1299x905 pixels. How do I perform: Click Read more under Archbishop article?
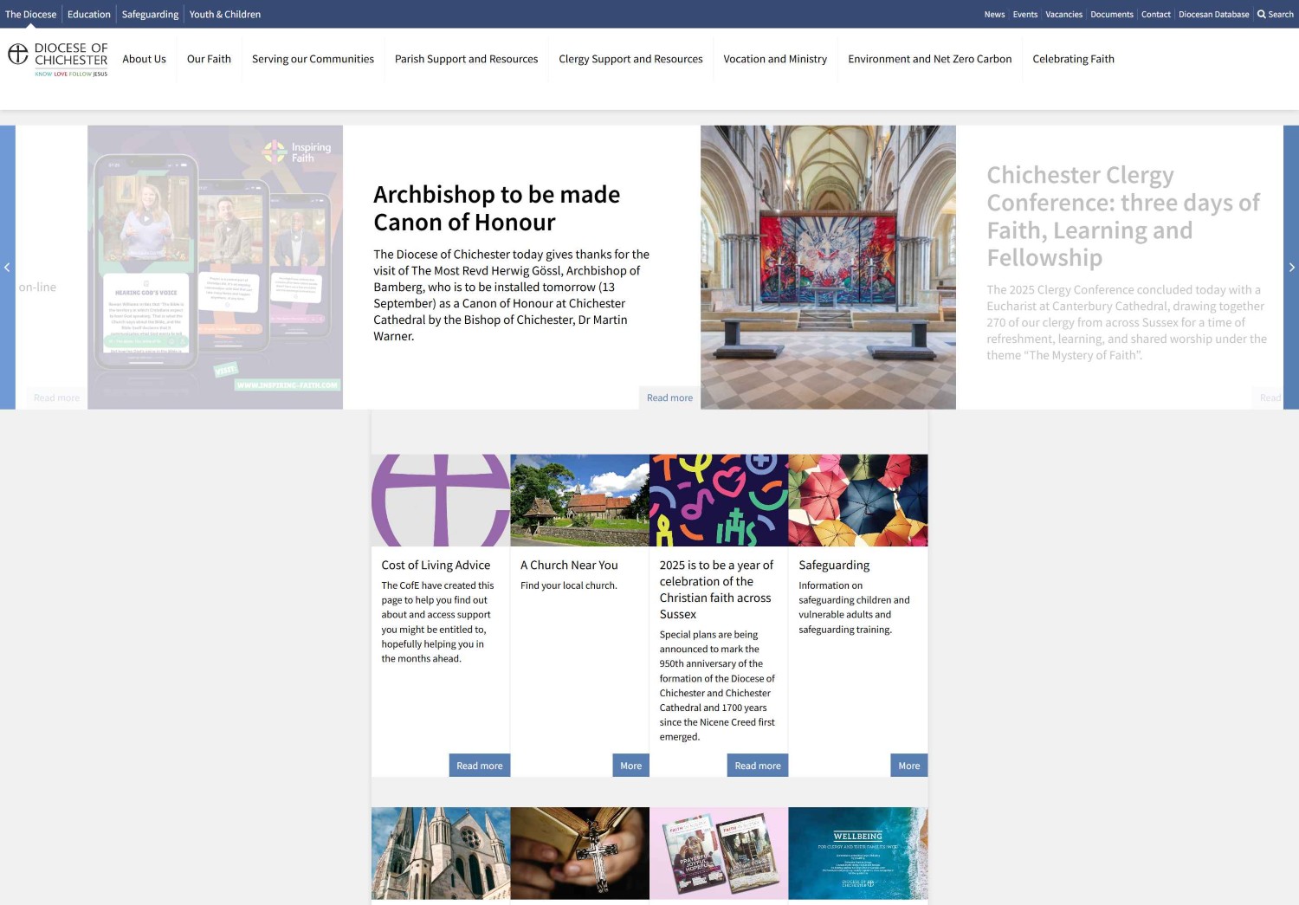pyautogui.click(x=669, y=398)
